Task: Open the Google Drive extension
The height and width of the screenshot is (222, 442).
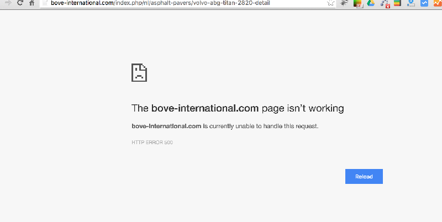Action: pyautogui.click(x=371, y=3)
